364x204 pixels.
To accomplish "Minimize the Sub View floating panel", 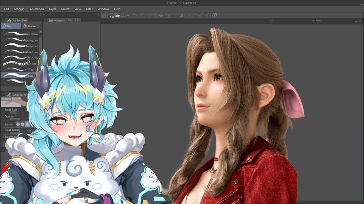I will click(x=356, y=21).
